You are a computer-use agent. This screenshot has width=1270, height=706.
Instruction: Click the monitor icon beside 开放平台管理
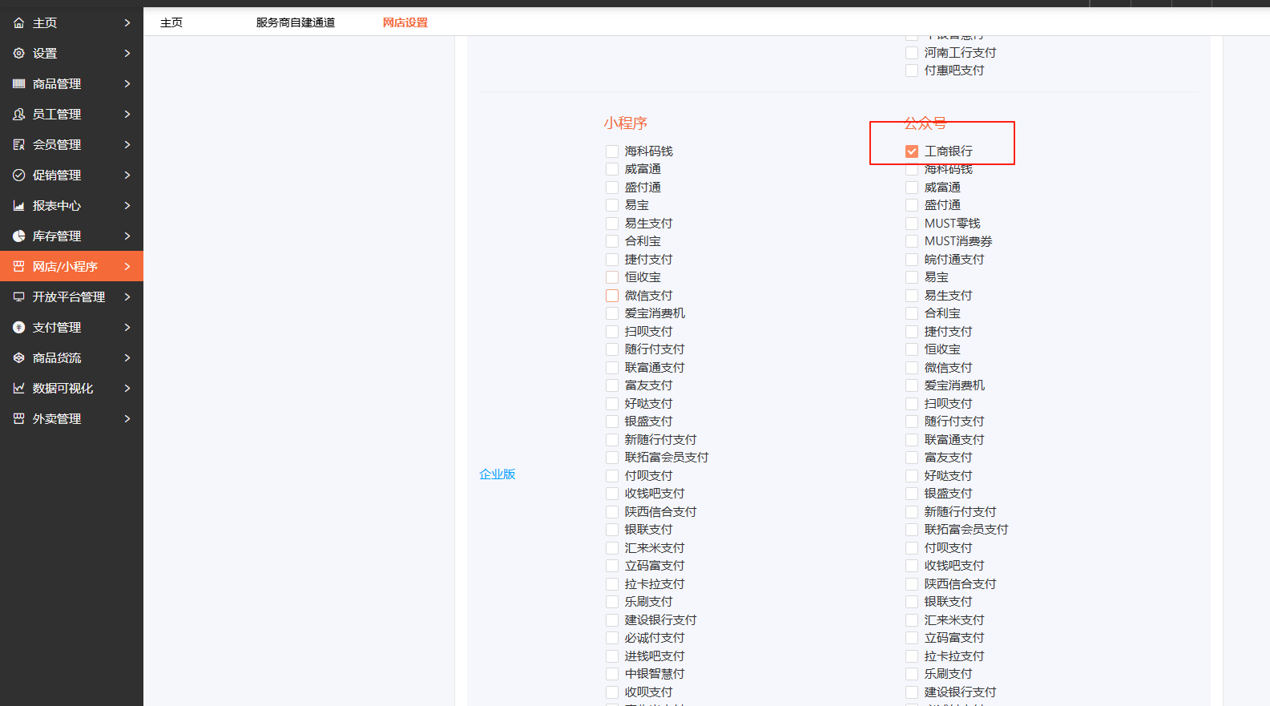(18, 297)
